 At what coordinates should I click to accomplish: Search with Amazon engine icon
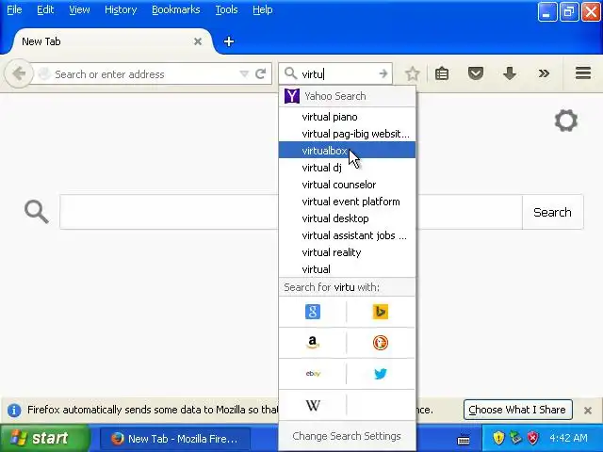pyautogui.click(x=313, y=343)
